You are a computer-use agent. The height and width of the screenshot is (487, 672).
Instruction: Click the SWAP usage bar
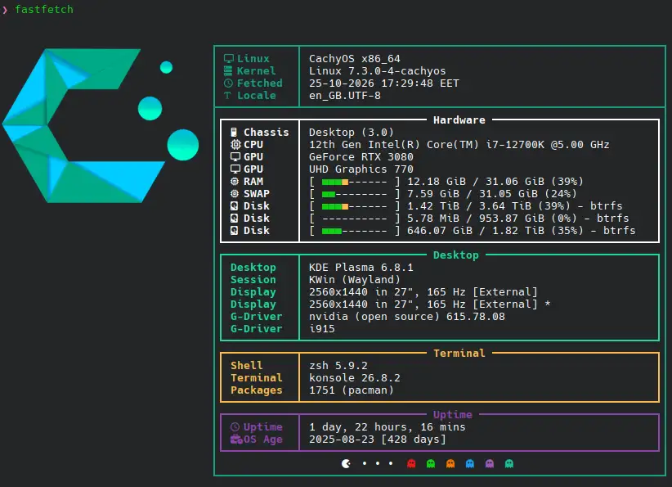[x=355, y=194]
